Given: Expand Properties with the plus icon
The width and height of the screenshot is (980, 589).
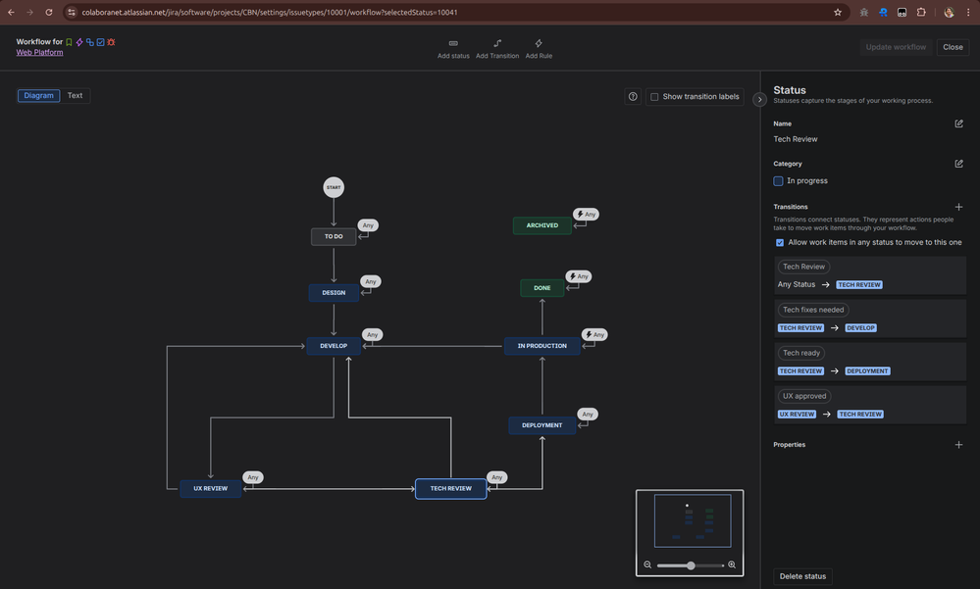Looking at the screenshot, I should click(x=958, y=444).
